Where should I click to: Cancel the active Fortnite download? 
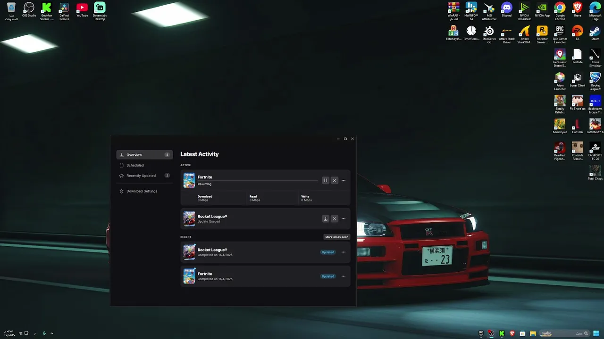click(335, 180)
